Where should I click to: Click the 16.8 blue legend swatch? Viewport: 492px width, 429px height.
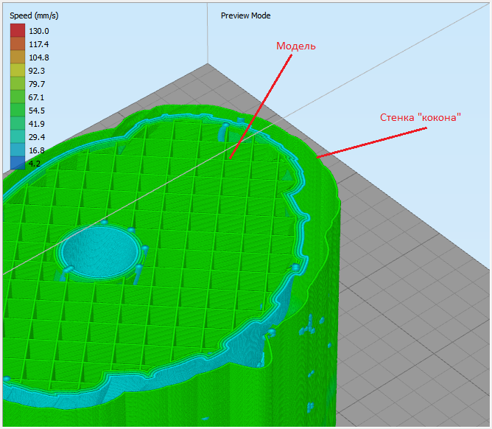point(18,150)
